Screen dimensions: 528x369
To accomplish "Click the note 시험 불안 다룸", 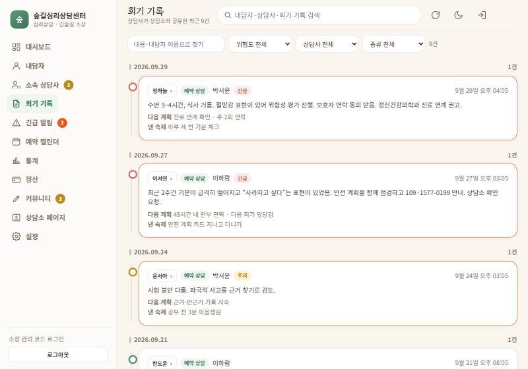I will coord(211,291).
